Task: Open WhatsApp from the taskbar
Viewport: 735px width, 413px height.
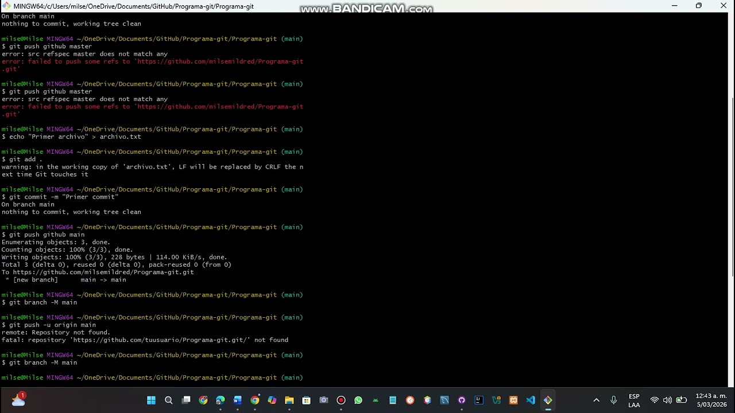Action: pos(358,400)
